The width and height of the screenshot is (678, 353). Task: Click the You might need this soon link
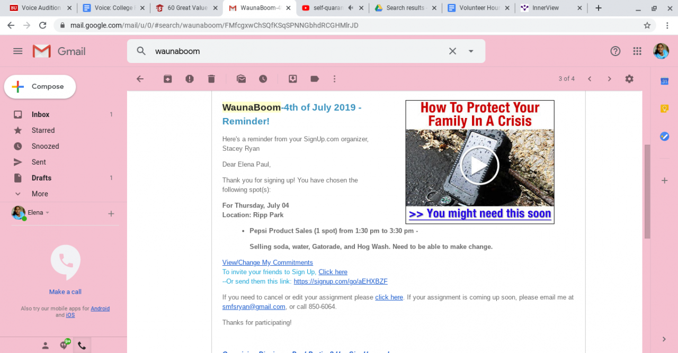tap(480, 214)
